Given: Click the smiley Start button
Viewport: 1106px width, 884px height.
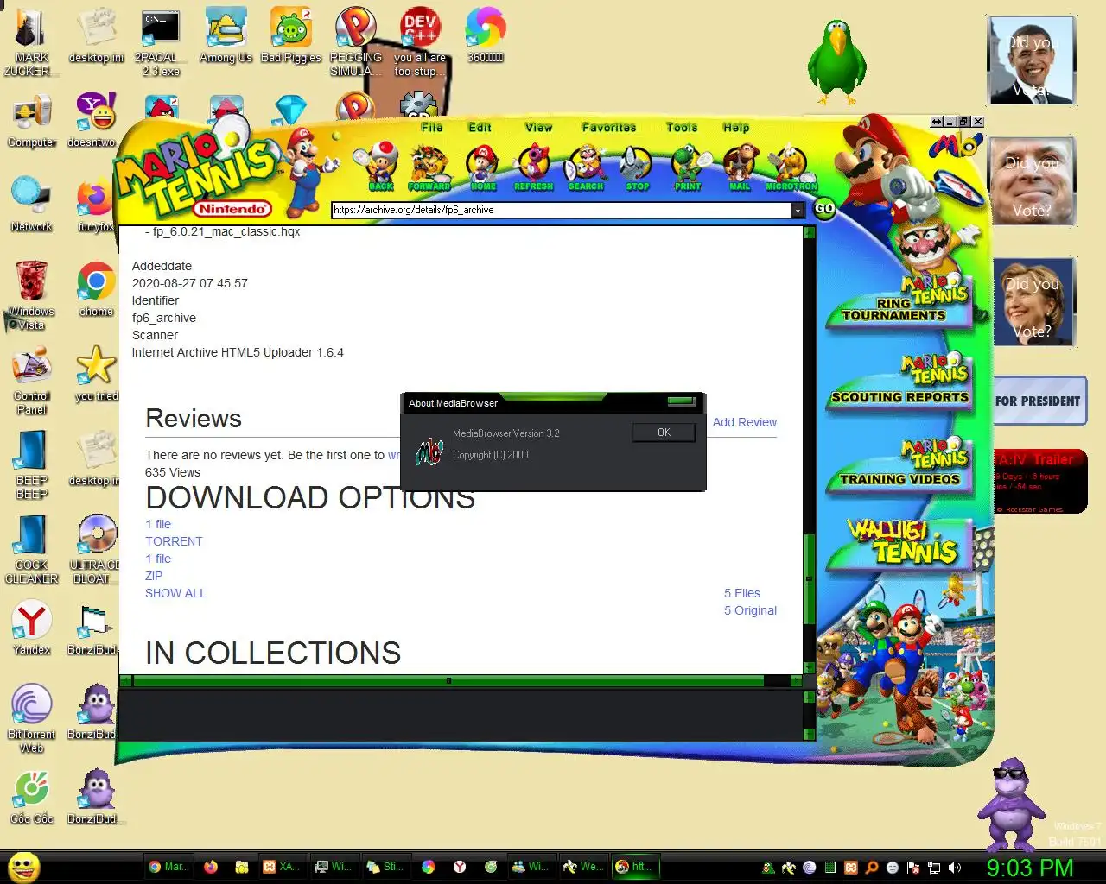Looking at the screenshot, I should [24, 867].
